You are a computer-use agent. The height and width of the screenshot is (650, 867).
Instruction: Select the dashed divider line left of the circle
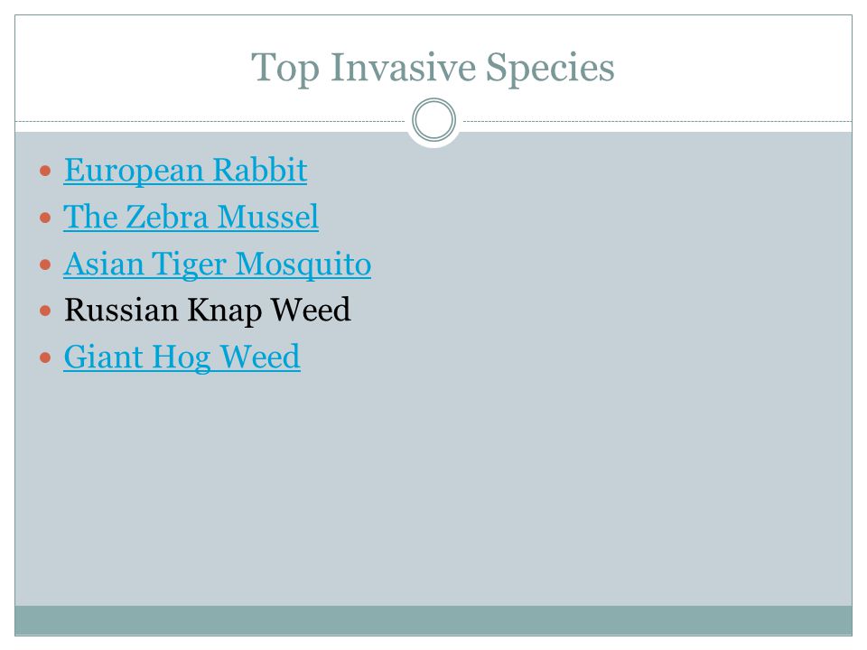pyautogui.click(x=210, y=121)
